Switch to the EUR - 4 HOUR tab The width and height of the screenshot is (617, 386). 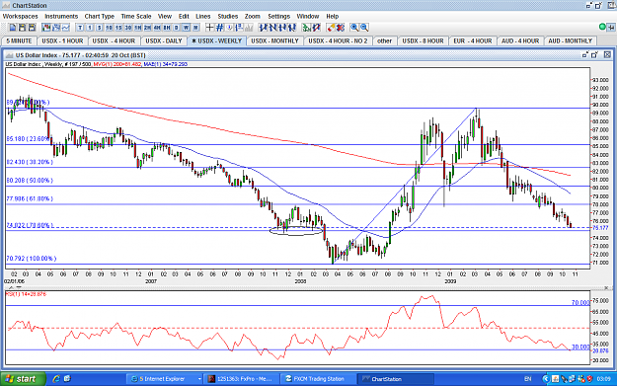coord(472,40)
